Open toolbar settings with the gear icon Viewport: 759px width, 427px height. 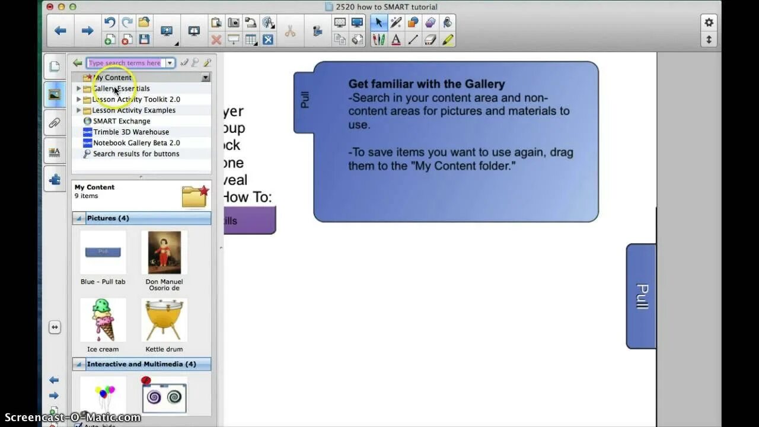709,23
